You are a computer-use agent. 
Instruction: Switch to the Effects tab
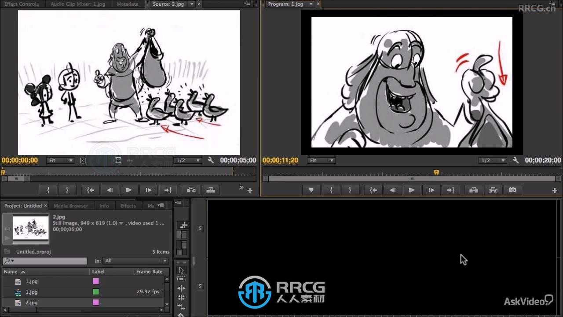[x=128, y=206]
